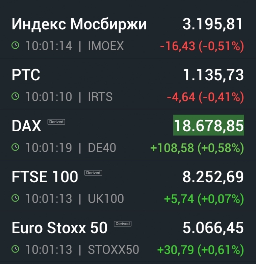Tap the clock icon in FTSE 100 row
The height and width of the screenshot is (264, 256).
pos(16,199)
